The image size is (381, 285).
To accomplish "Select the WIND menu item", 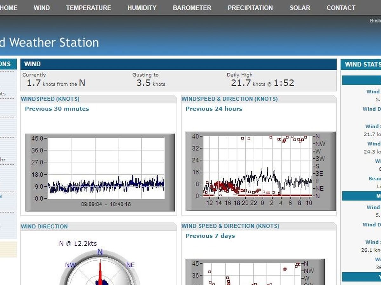I will click(42, 8).
